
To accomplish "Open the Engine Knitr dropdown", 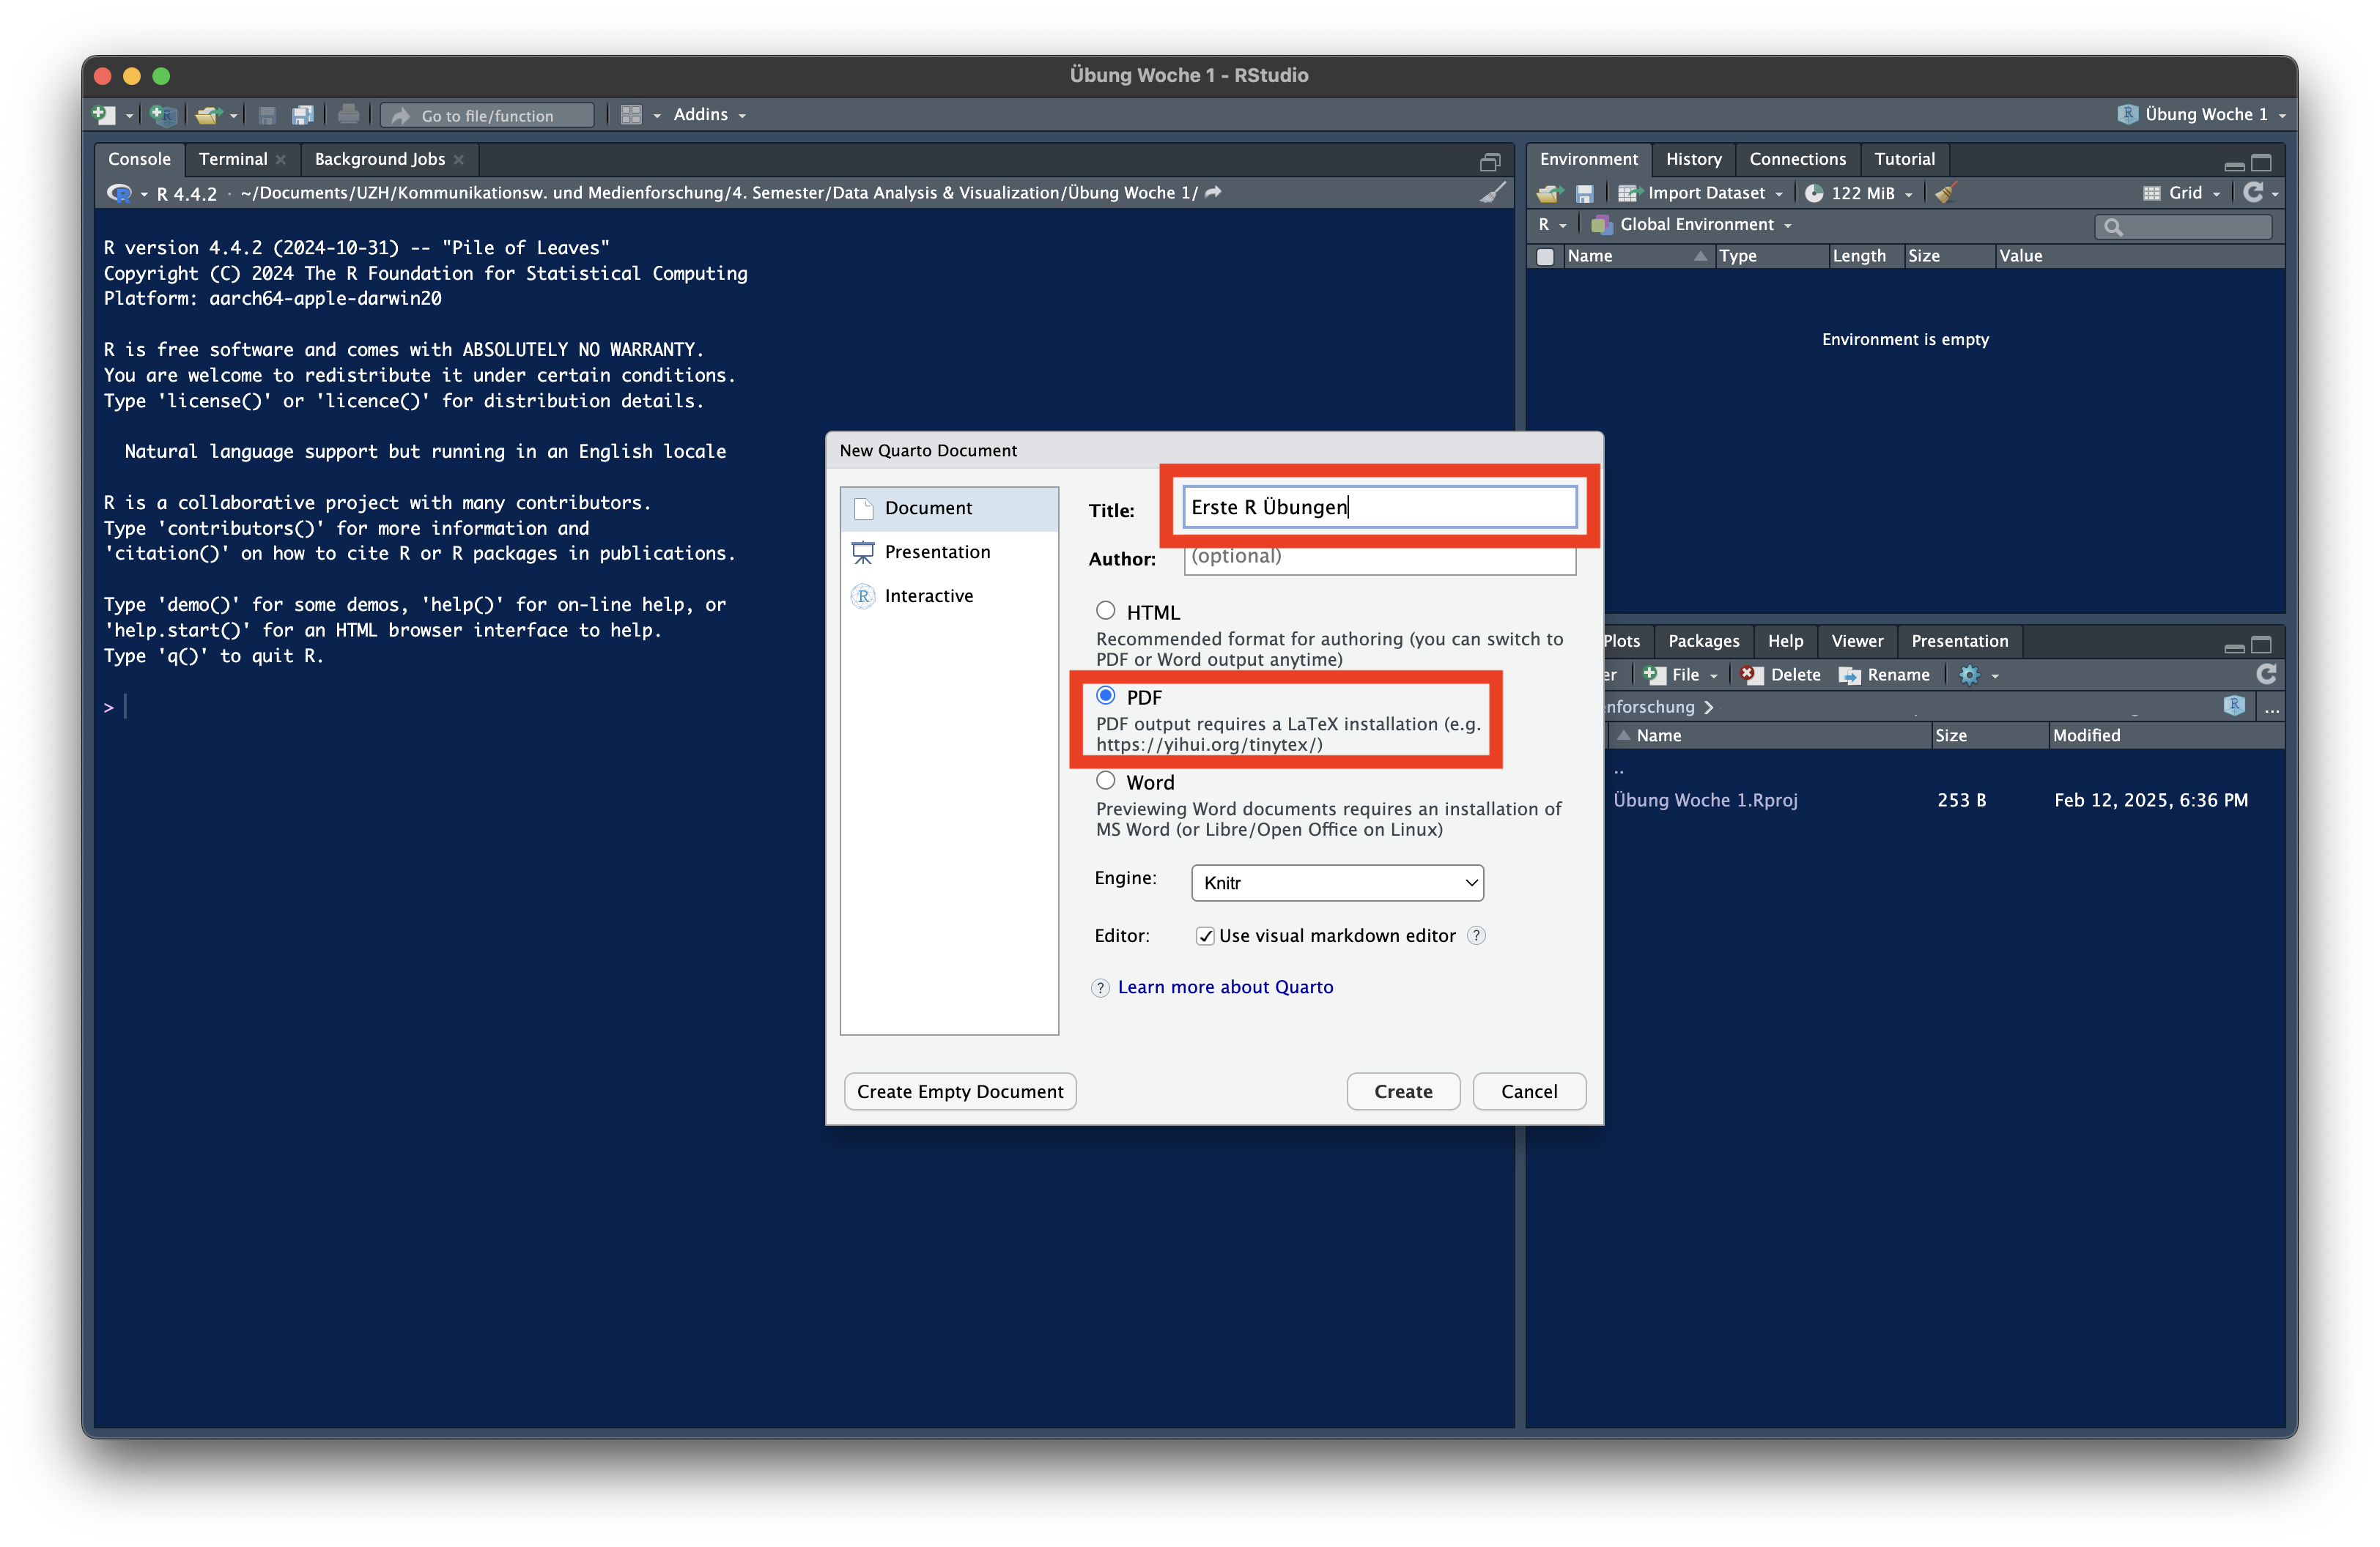I will pyautogui.click(x=1337, y=883).
